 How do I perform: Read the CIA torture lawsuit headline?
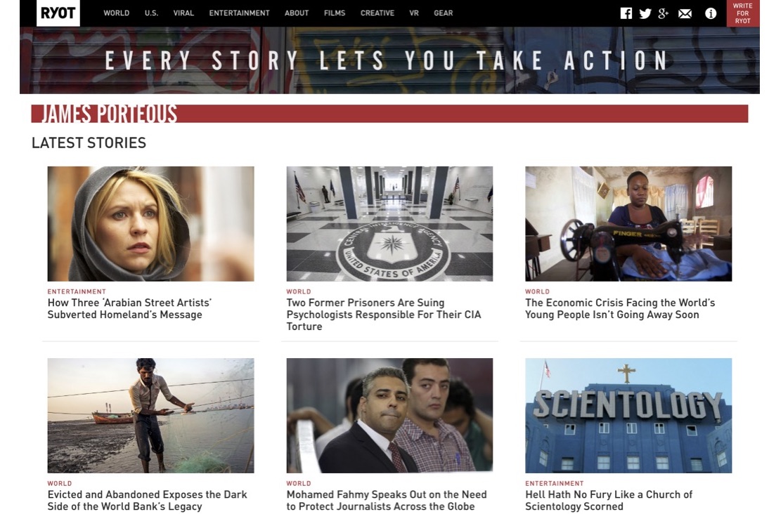pyautogui.click(x=384, y=315)
